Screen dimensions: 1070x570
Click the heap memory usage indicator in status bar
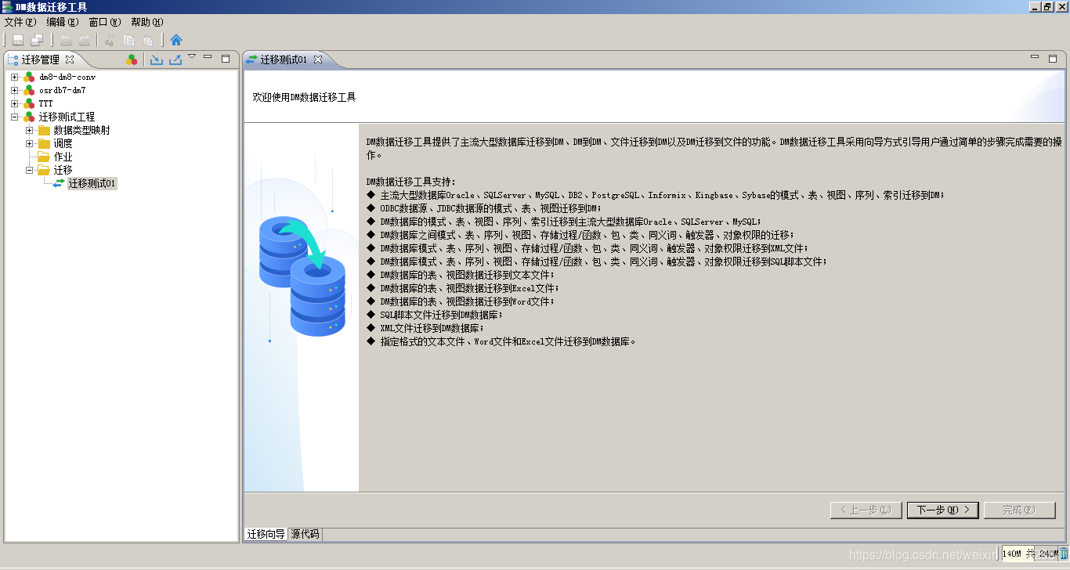[1030, 554]
